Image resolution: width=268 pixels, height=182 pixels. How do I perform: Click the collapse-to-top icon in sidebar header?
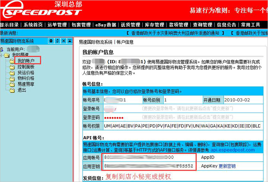pos(70,41)
